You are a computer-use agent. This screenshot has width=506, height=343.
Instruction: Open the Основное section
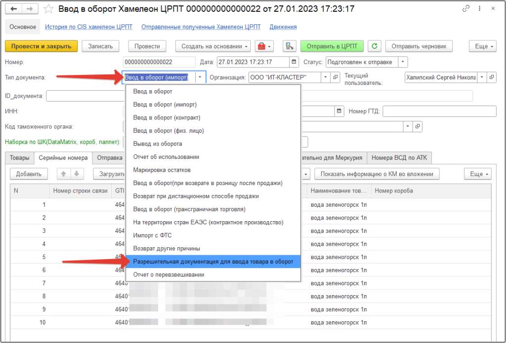click(23, 27)
